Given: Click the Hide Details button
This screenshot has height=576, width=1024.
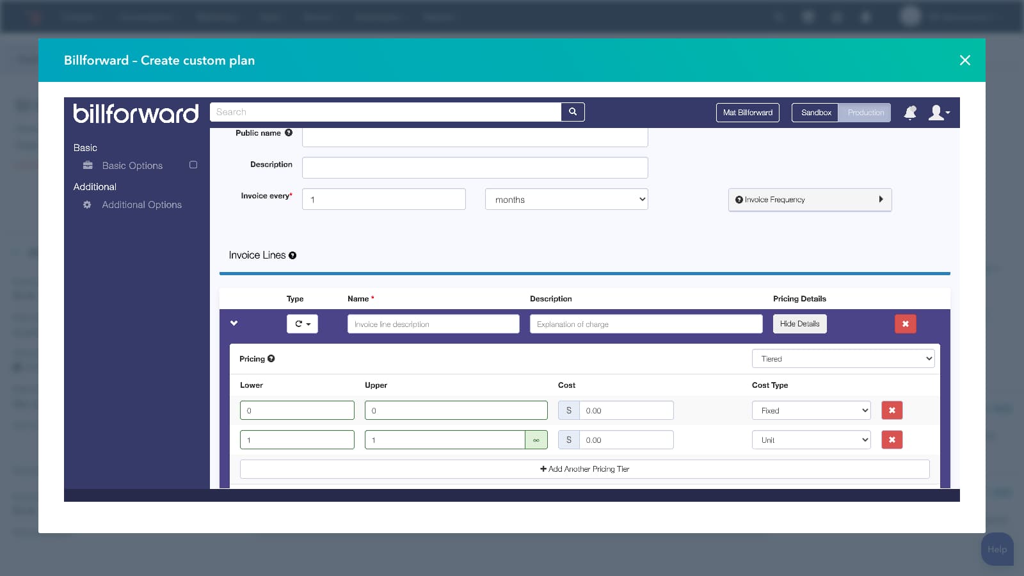Looking at the screenshot, I should [x=799, y=324].
